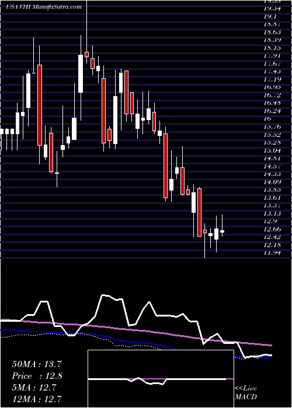292x408 pixels.
Task: Click the 19.34 price axis label
Action: [x=273, y=9]
